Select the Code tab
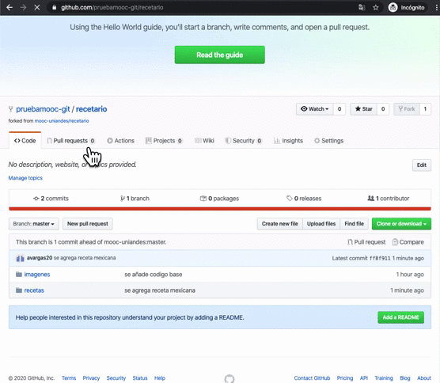440x383 pixels. coord(25,141)
